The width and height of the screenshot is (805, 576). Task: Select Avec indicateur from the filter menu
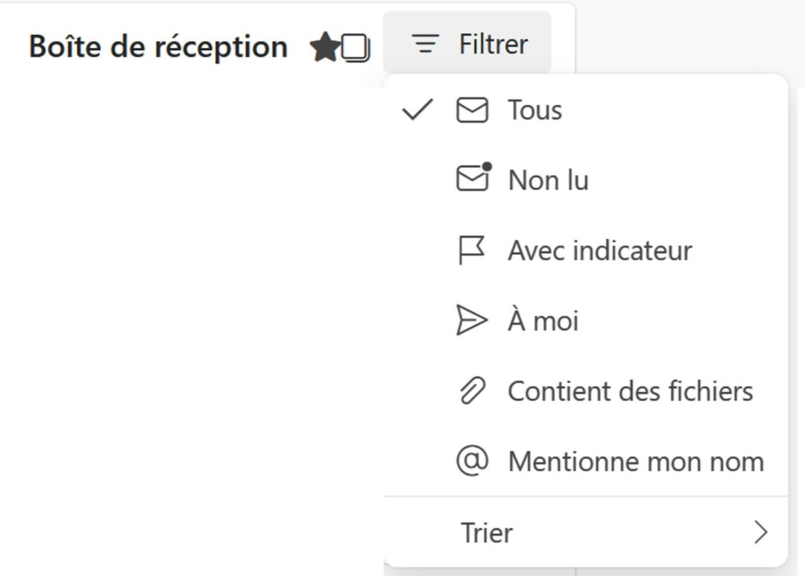(x=600, y=250)
